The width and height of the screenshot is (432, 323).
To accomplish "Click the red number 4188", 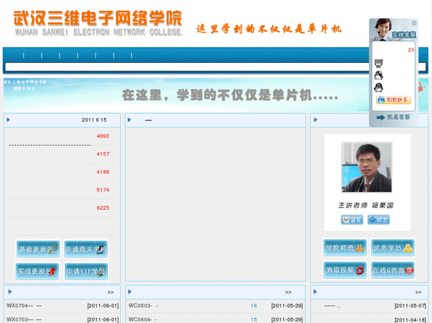I will pos(103,172).
